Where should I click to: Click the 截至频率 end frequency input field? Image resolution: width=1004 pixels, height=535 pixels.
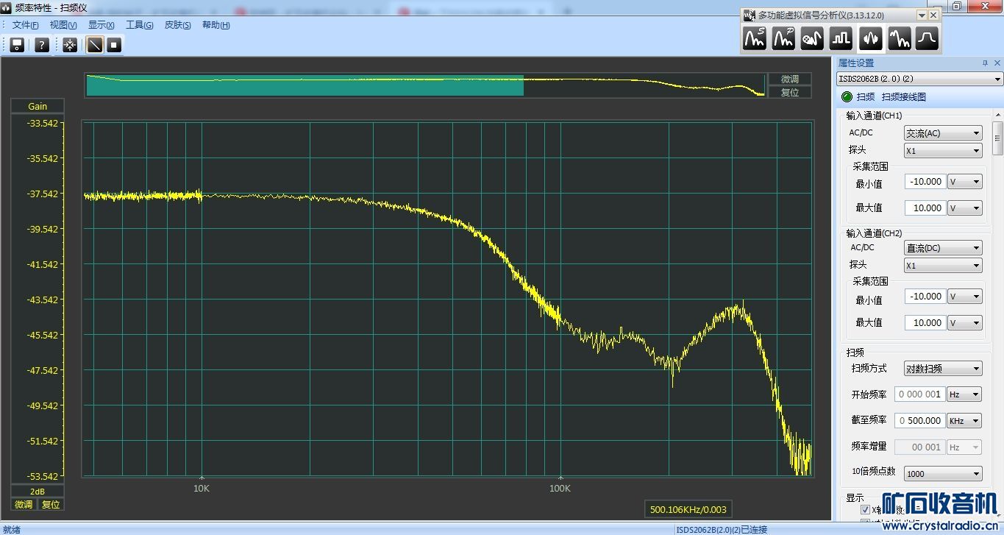(x=919, y=420)
